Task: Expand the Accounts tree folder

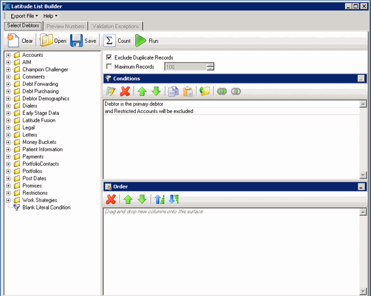Action: click(x=8, y=55)
